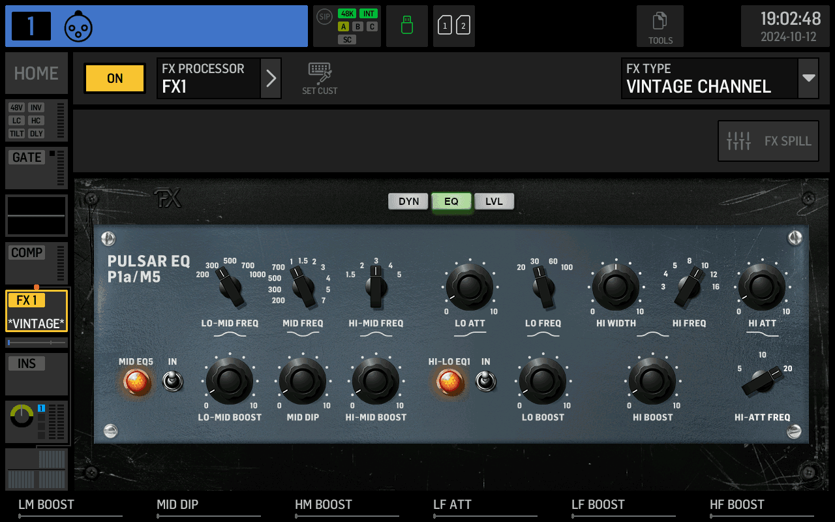The width and height of the screenshot is (835, 522).
Task: Click the SIP indicator icon
Action: coord(324,16)
